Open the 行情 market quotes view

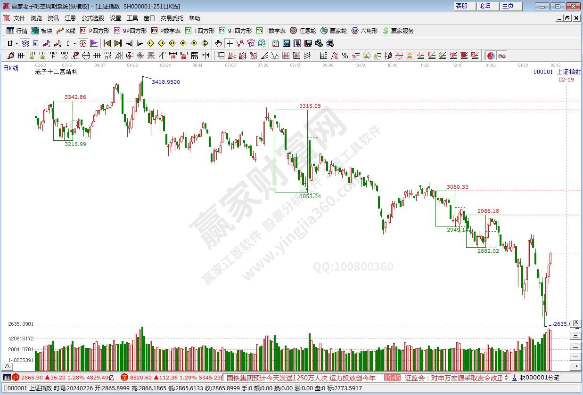coord(17,31)
